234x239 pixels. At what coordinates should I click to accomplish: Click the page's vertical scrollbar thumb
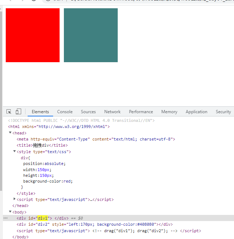pos(1,101)
